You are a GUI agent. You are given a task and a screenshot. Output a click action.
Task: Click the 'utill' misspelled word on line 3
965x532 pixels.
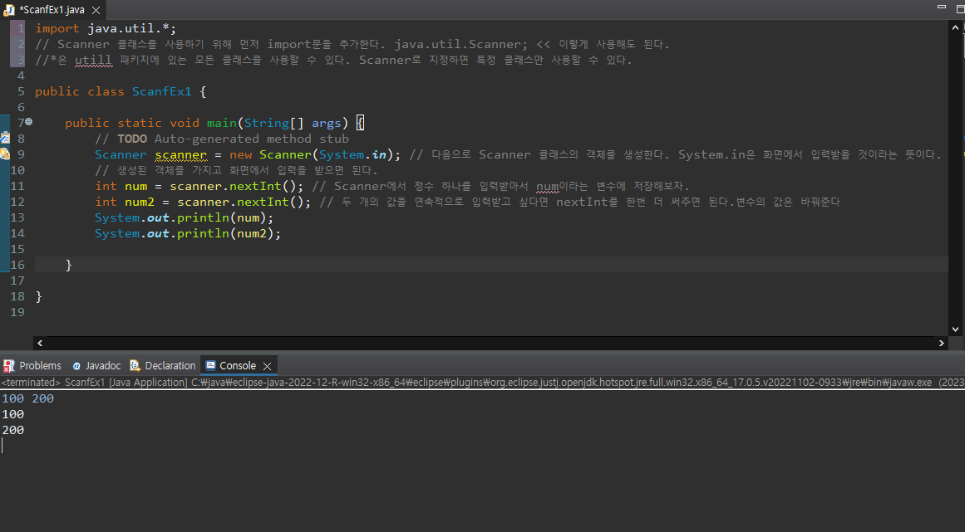[93, 61]
